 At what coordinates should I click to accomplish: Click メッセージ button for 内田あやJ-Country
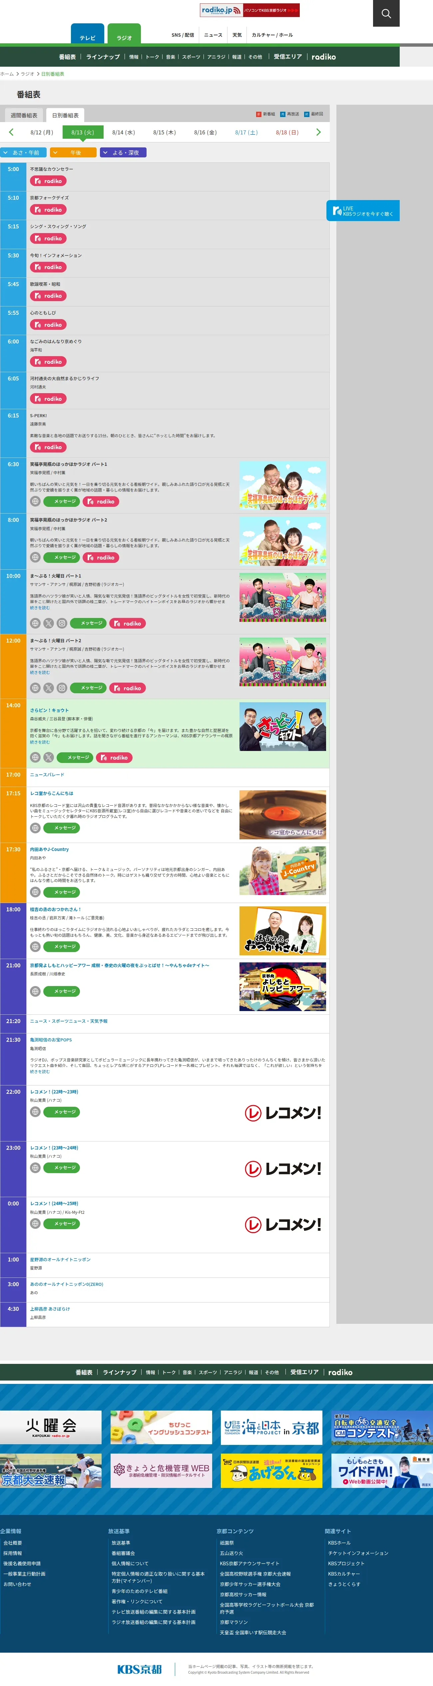pos(62,892)
